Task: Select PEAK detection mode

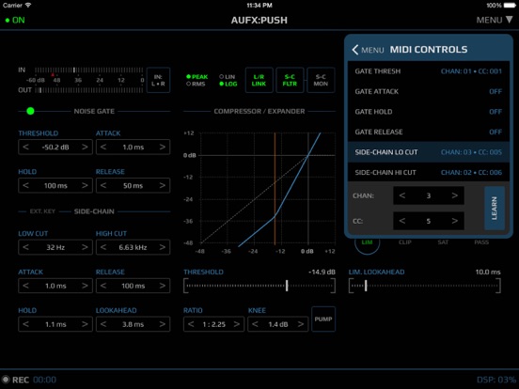Action: click(x=197, y=76)
